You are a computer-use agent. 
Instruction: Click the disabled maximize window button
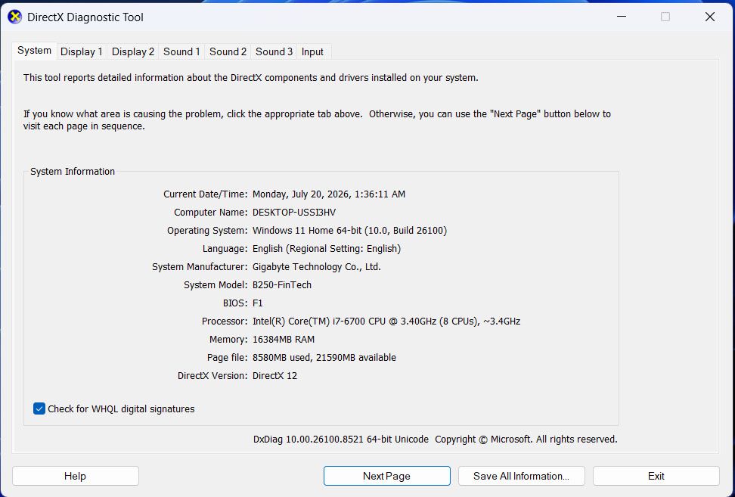(x=665, y=17)
